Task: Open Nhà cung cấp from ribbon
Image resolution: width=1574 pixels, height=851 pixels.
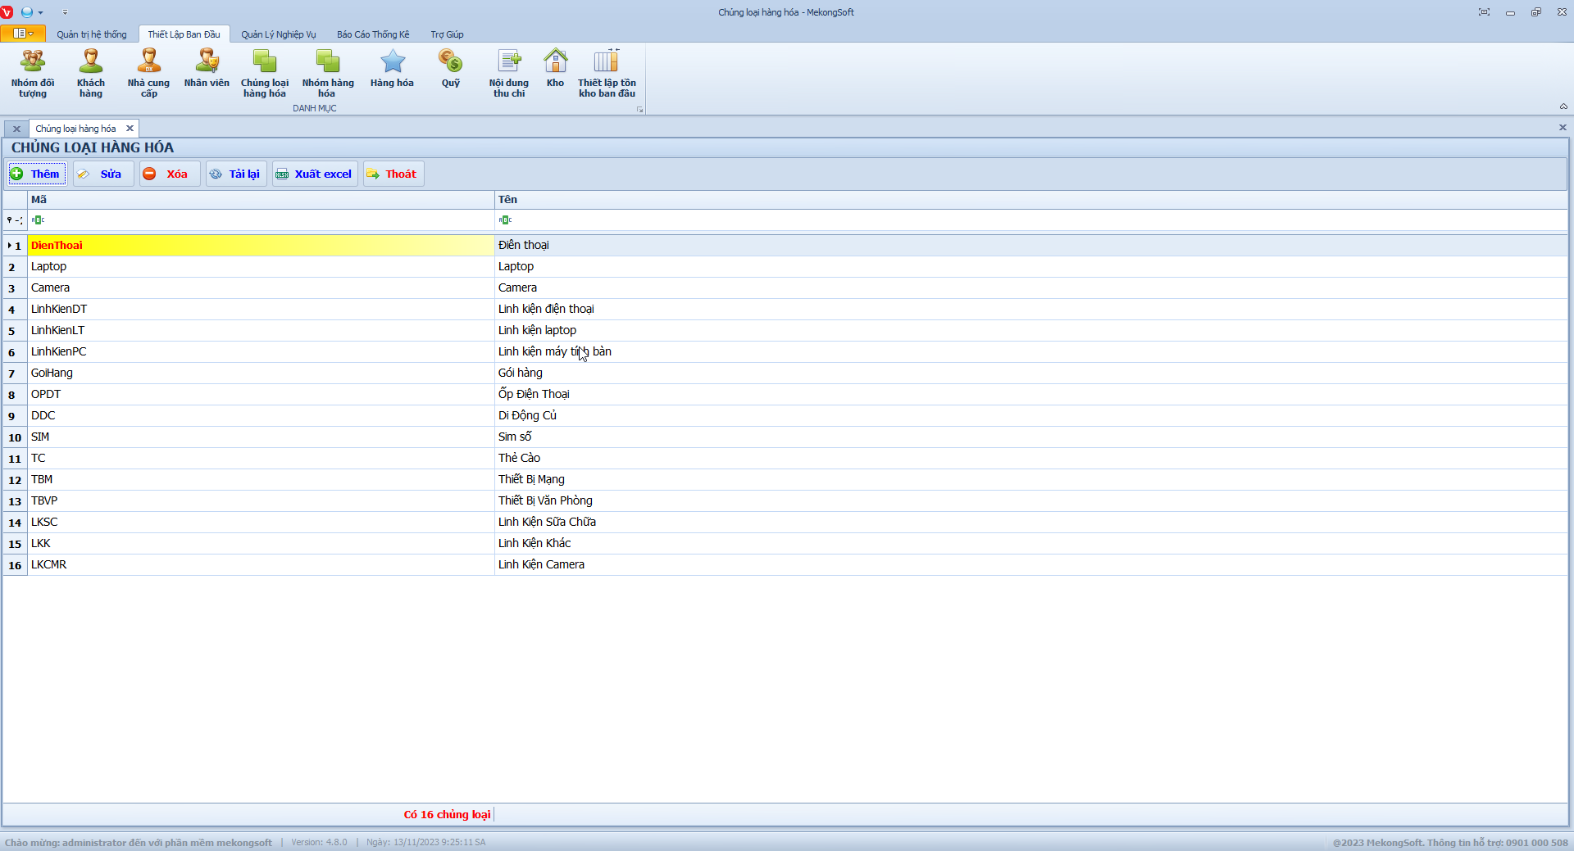Action: click(x=148, y=73)
